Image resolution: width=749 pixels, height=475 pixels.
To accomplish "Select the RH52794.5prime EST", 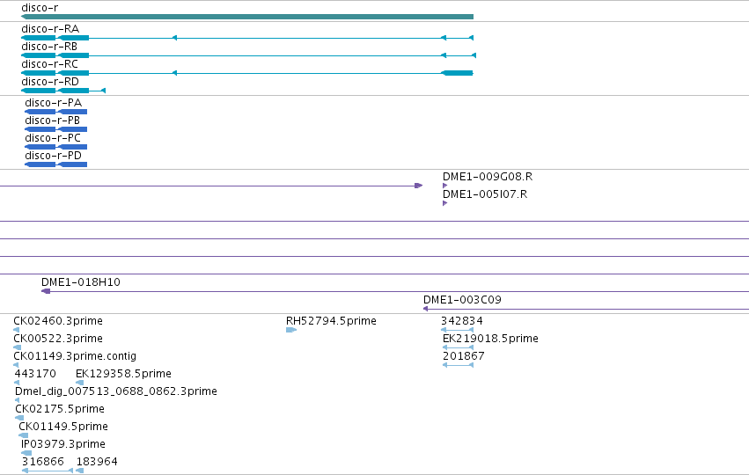I will (x=331, y=321).
